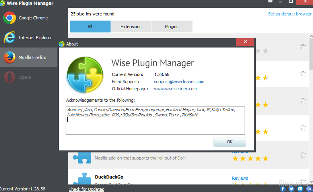Open the Reviews link for DuckDuckGo
The width and height of the screenshot is (313, 192).
click(x=240, y=178)
